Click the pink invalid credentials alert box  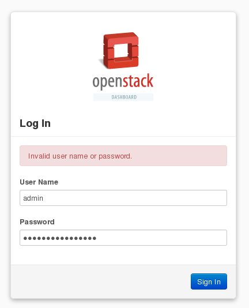point(123,156)
